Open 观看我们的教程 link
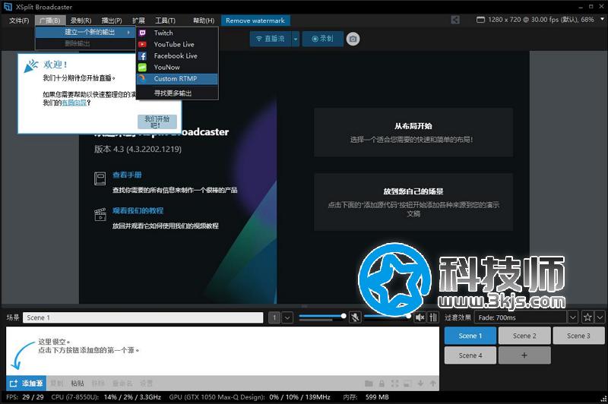This screenshot has width=608, height=404. pyautogui.click(x=138, y=210)
